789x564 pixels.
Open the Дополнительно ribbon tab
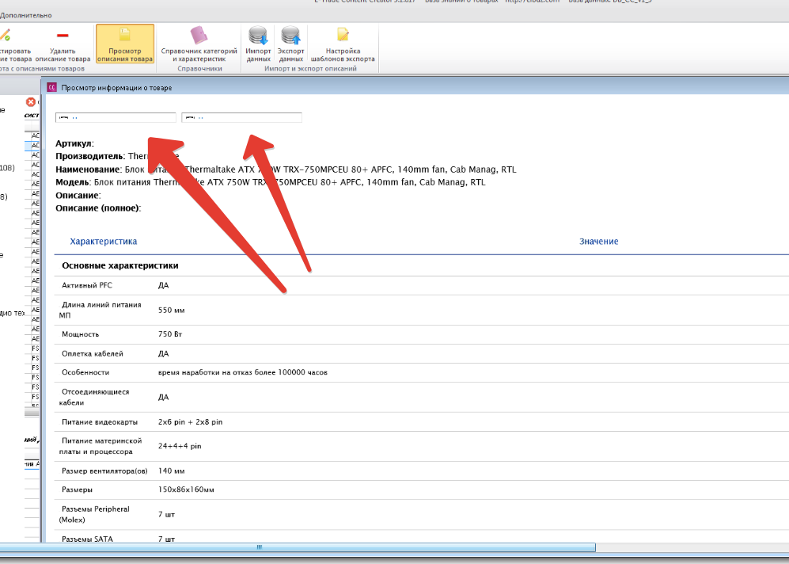[x=25, y=15]
